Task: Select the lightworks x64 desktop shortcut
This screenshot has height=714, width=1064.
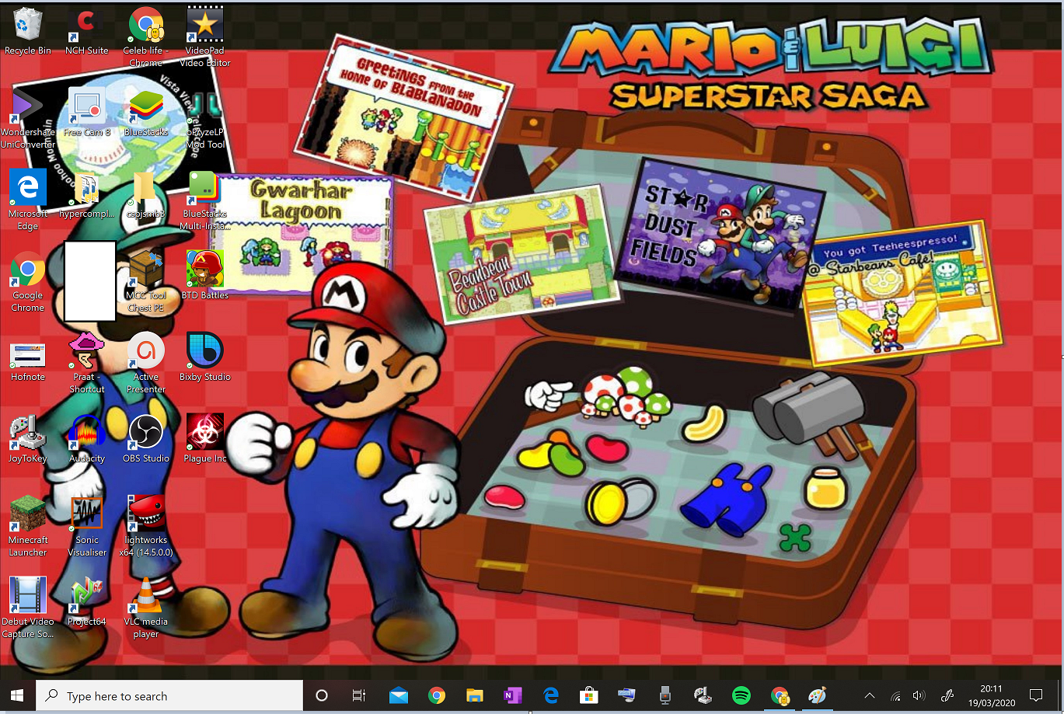Action: [x=146, y=527]
